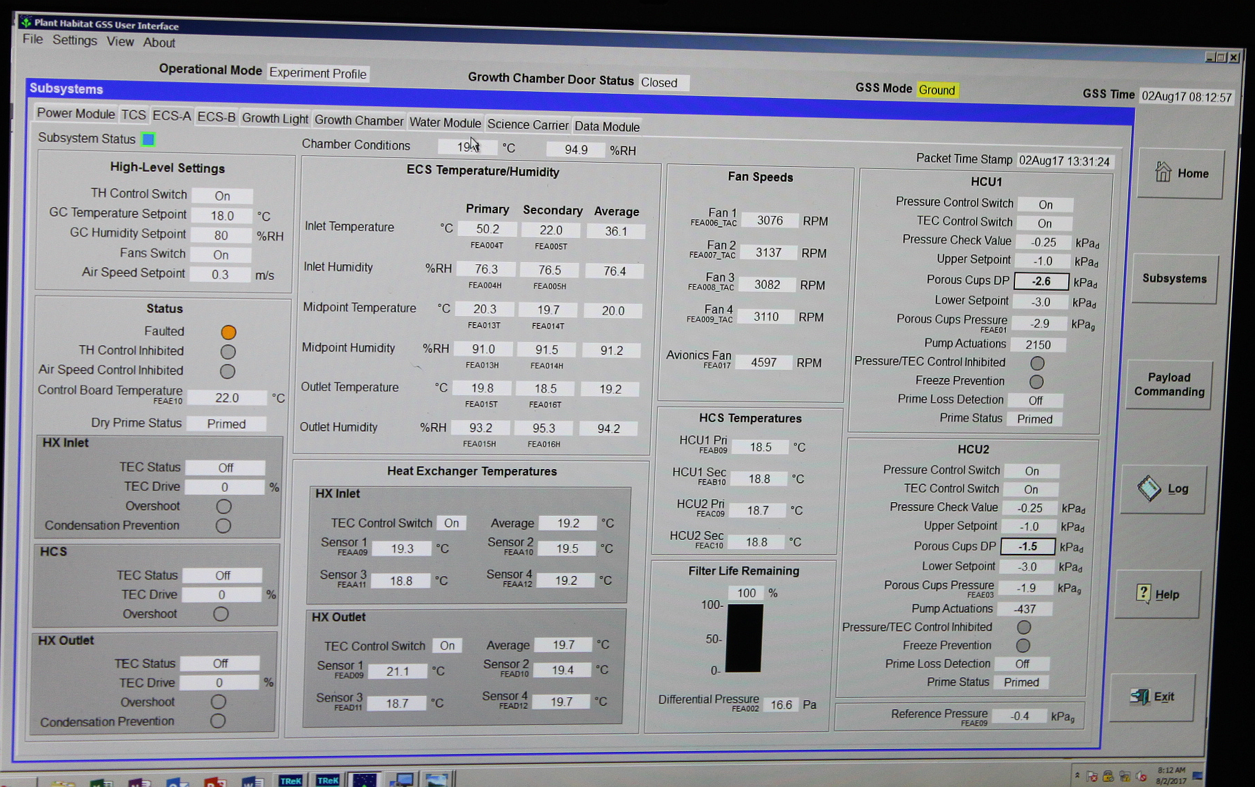The width and height of the screenshot is (1255, 787).
Task: Switch to the Water Module tab
Action: (445, 123)
